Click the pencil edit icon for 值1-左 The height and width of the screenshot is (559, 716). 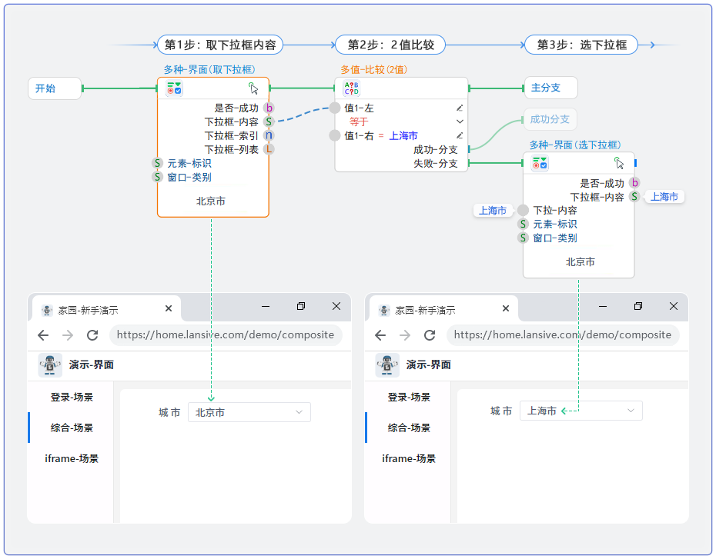pos(460,108)
